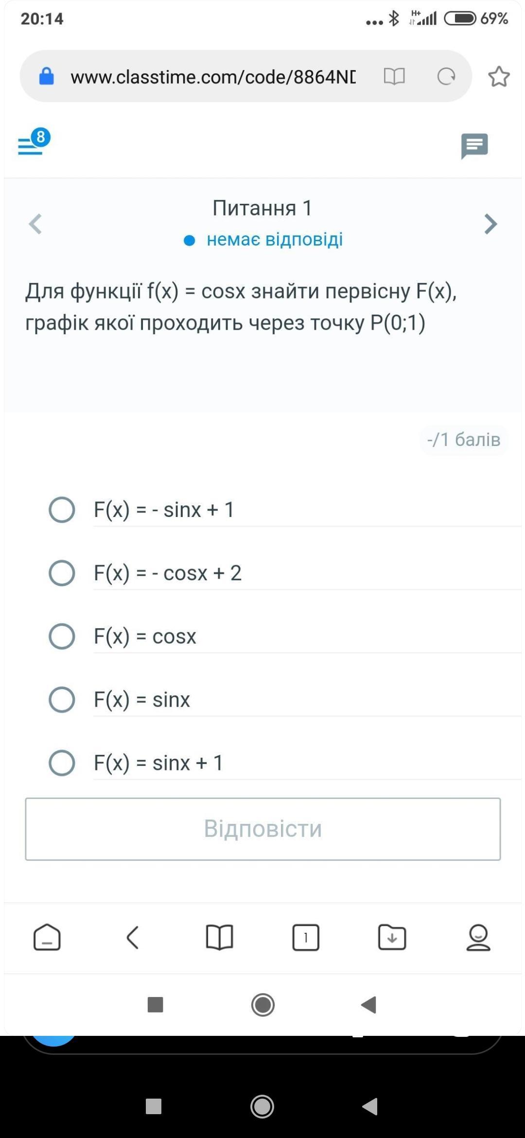Open the tabs switcher showing 1
The height and width of the screenshot is (1138, 525).
(306, 937)
